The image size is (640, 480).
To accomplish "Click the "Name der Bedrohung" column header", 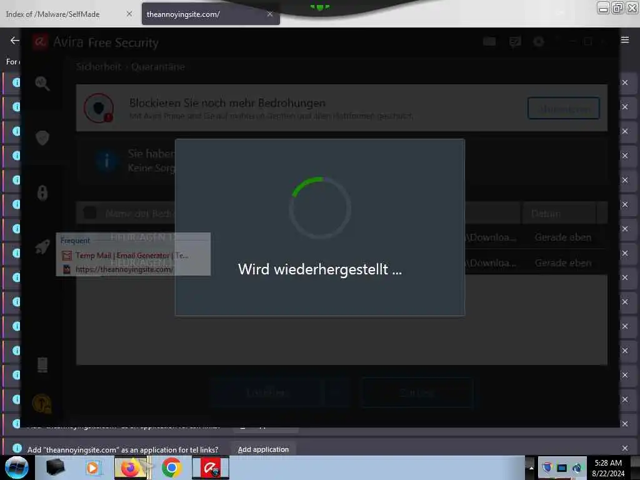I will pos(139,214).
